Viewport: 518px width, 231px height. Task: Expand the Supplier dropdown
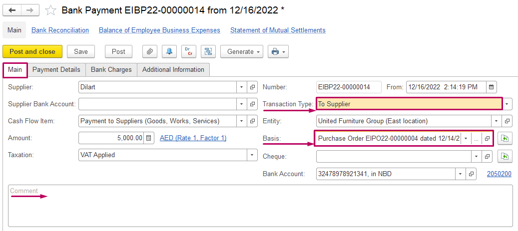click(241, 87)
